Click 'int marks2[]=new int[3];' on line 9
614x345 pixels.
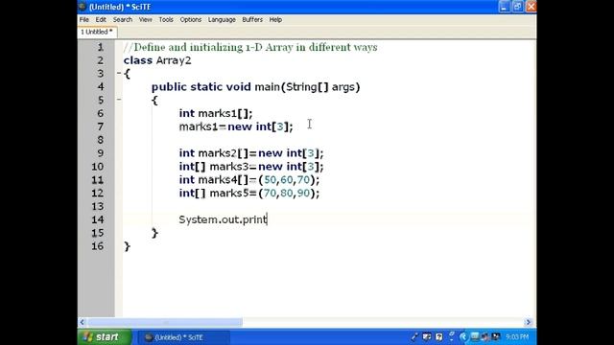tap(251, 153)
